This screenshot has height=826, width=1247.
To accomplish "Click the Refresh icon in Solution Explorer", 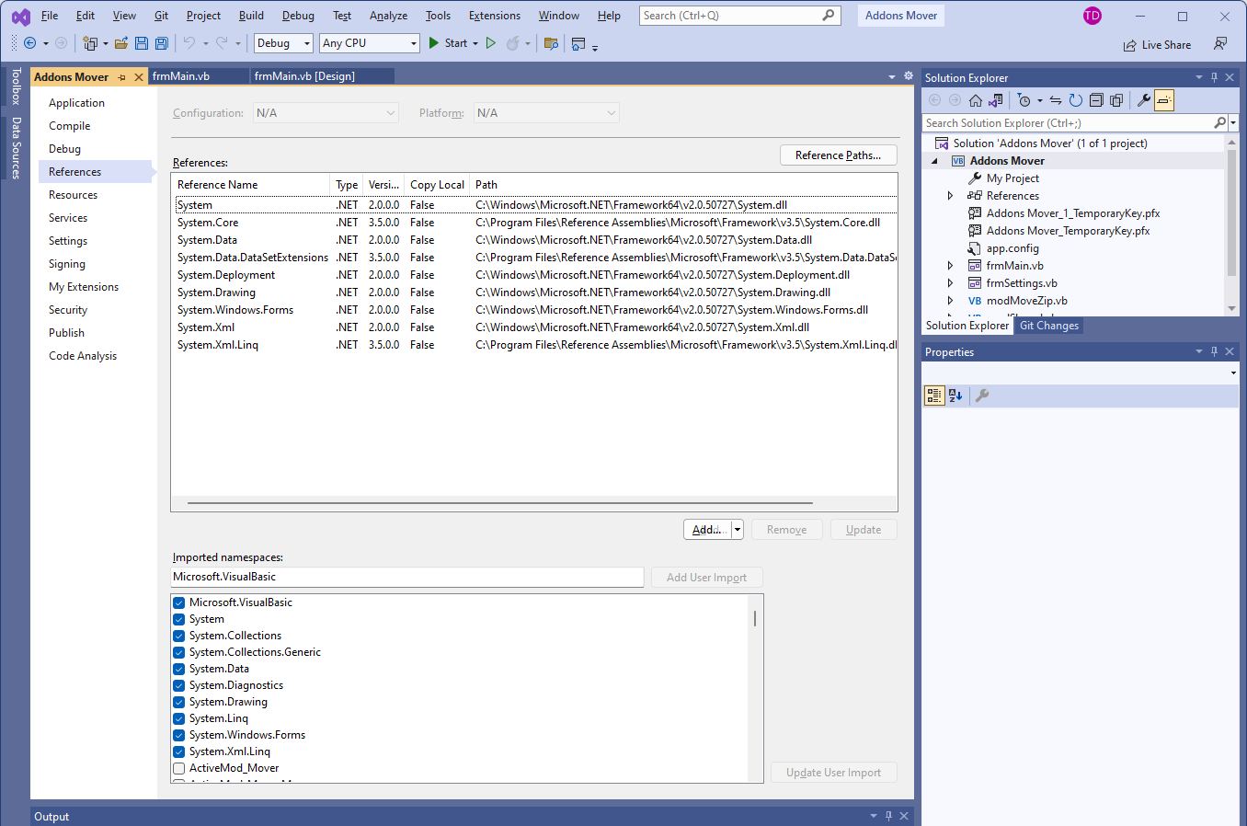I will click(x=1076, y=100).
